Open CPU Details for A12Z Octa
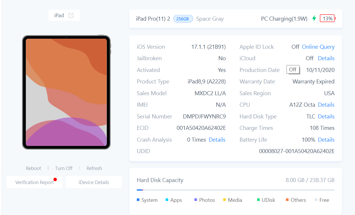355x215 pixels. (326, 105)
